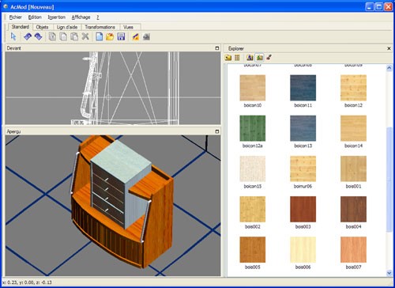
Task: Close the Explorer panel
Action: pos(389,48)
